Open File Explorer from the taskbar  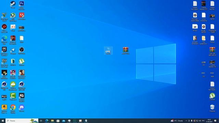coord(52,121)
